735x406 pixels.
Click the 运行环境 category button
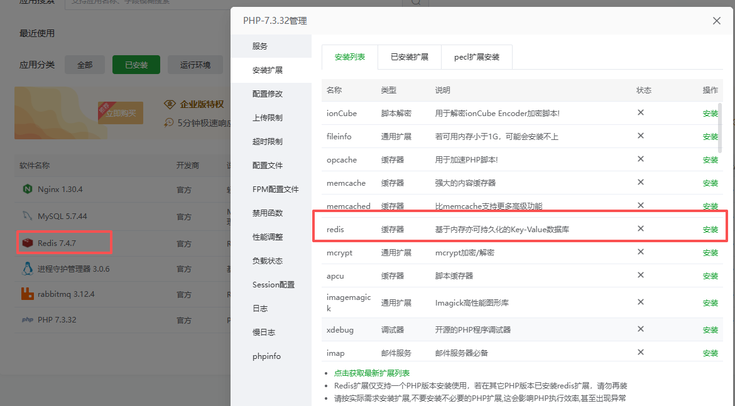[x=195, y=65]
